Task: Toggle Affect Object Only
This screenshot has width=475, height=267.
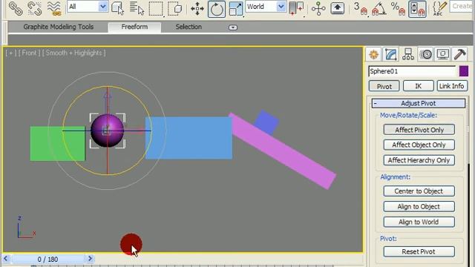Action: [419, 145]
